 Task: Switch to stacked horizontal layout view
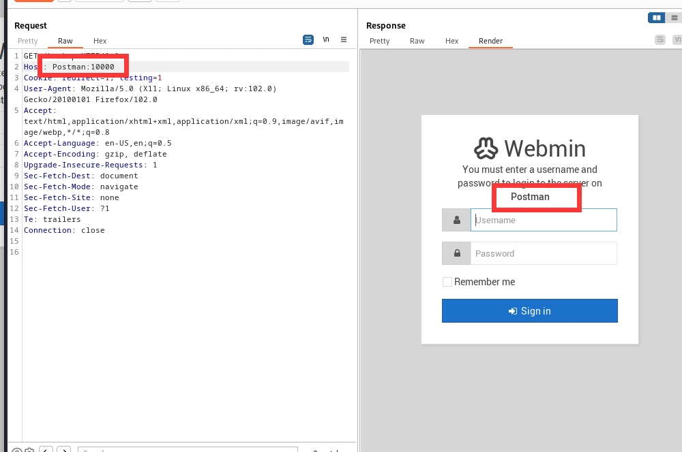[x=674, y=18]
